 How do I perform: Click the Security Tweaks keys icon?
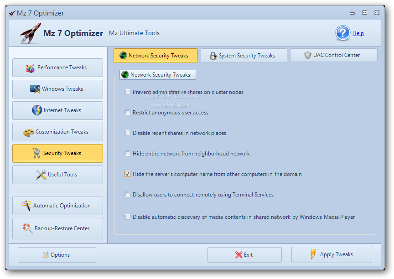tap(36, 153)
